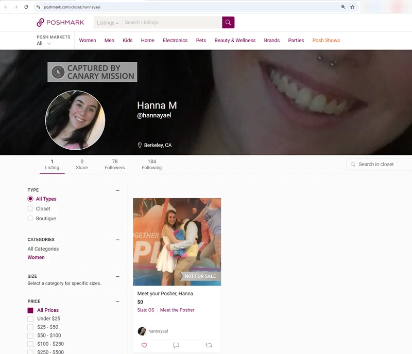Click the Meet the Posher link
Image resolution: width=412 pixels, height=354 pixels.
(177, 310)
